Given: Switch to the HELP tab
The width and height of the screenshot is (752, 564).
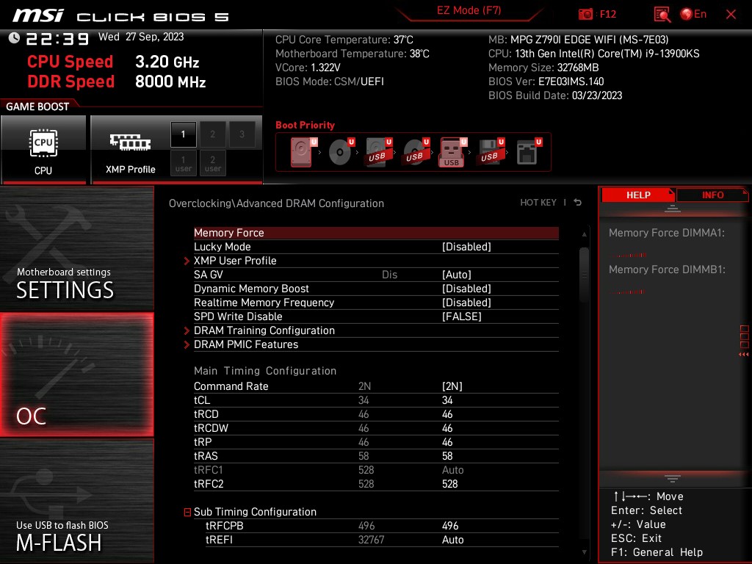Looking at the screenshot, I should coord(638,195).
